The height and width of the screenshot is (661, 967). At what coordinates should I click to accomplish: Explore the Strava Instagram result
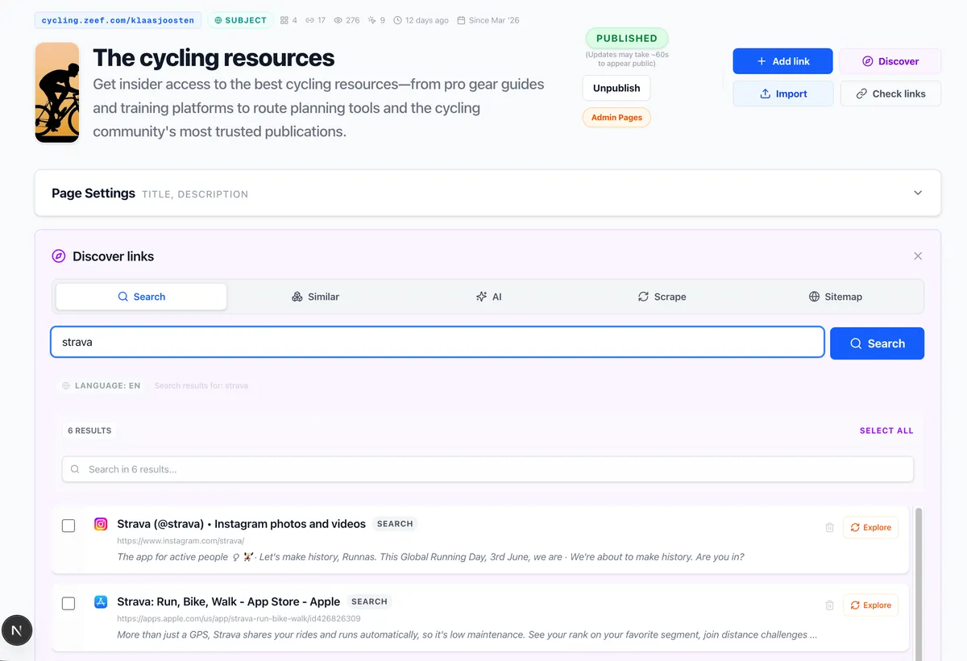[x=870, y=527]
